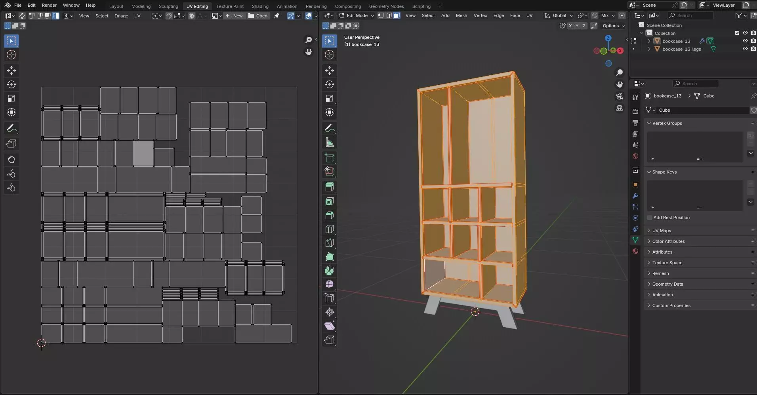Select the UV Pinch tool
Image resolution: width=757 pixels, height=395 pixels.
[x=11, y=187]
